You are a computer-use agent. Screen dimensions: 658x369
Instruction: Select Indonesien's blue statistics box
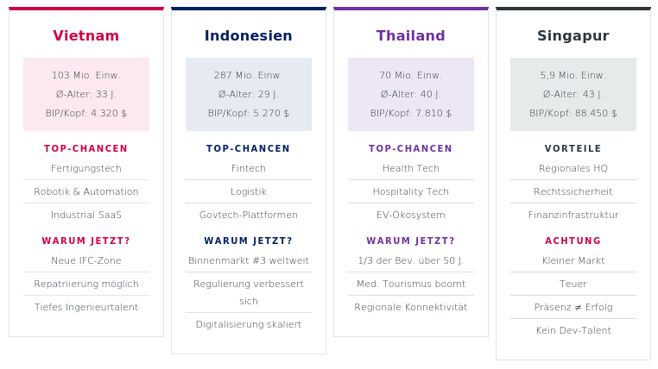click(x=249, y=94)
